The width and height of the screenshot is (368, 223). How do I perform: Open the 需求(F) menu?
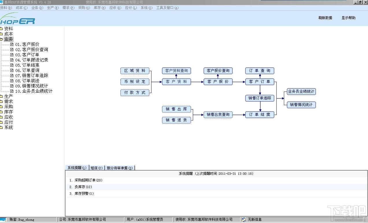[69, 8]
